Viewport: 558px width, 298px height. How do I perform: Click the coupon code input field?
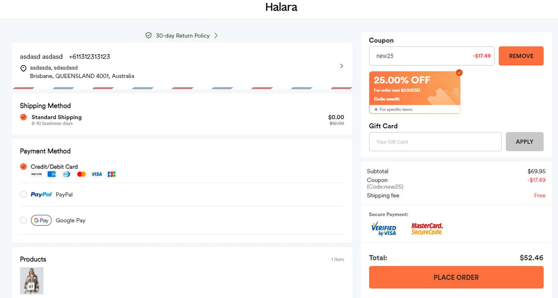pyautogui.click(x=432, y=56)
